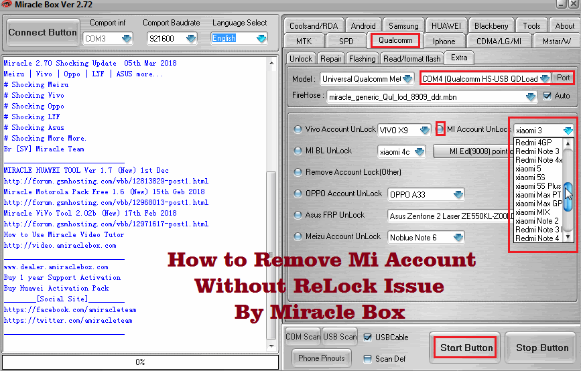Open the About tab
This screenshot has width=581, height=371.
[x=564, y=26]
